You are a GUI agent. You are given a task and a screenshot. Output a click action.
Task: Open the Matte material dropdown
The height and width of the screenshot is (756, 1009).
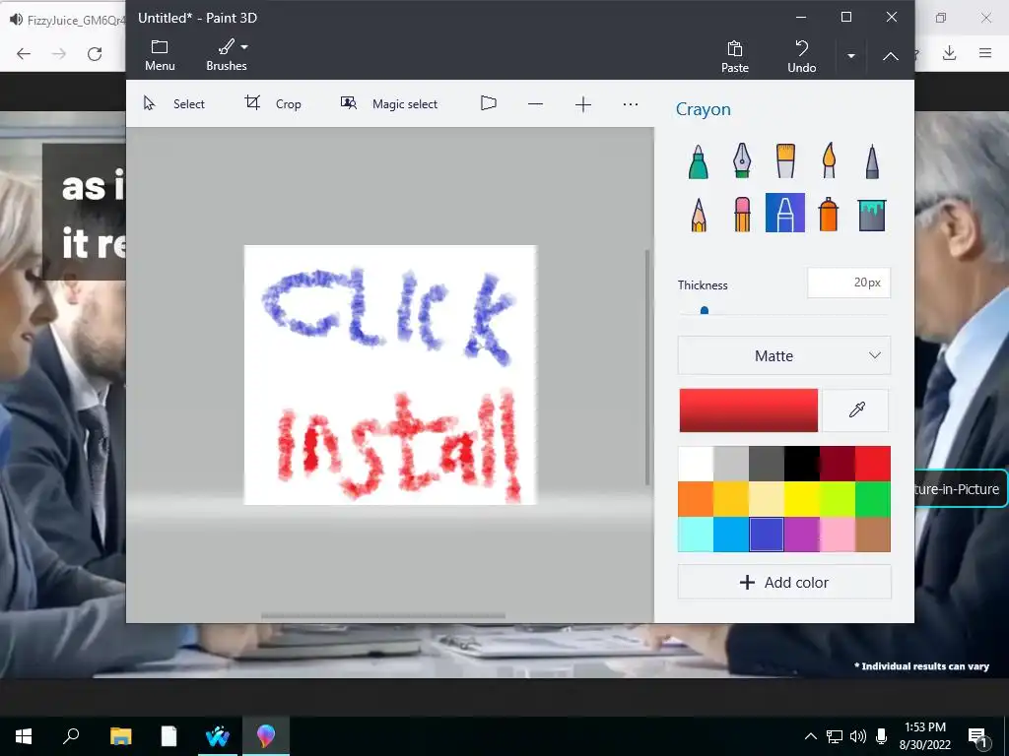(x=783, y=355)
